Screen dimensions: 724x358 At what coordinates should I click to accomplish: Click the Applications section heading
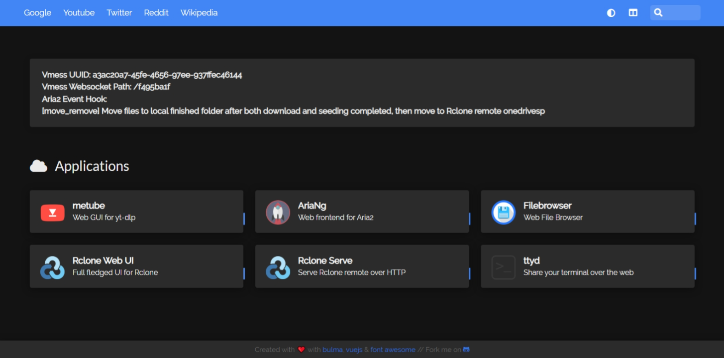click(92, 166)
